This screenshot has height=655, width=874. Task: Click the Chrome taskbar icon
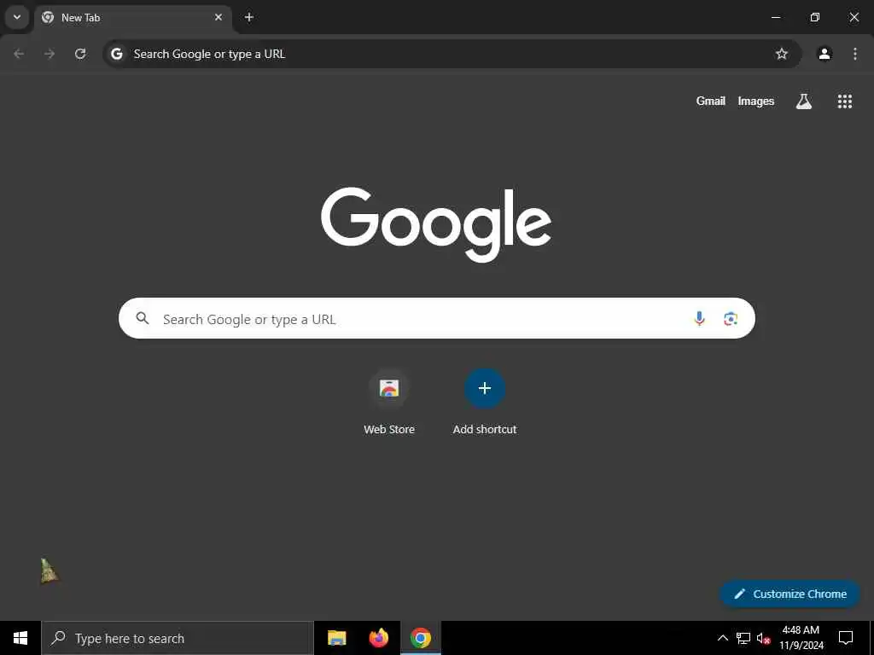click(x=421, y=638)
